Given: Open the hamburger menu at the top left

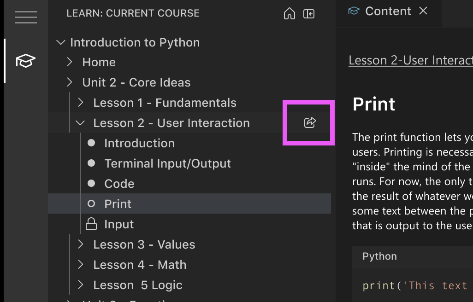Looking at the screenshot, I should point(25,17).
